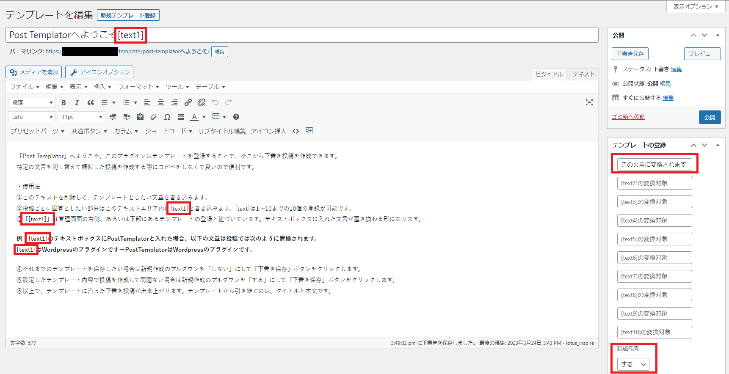
Task: Toggle italic formatting
Action: click(77, 102)
